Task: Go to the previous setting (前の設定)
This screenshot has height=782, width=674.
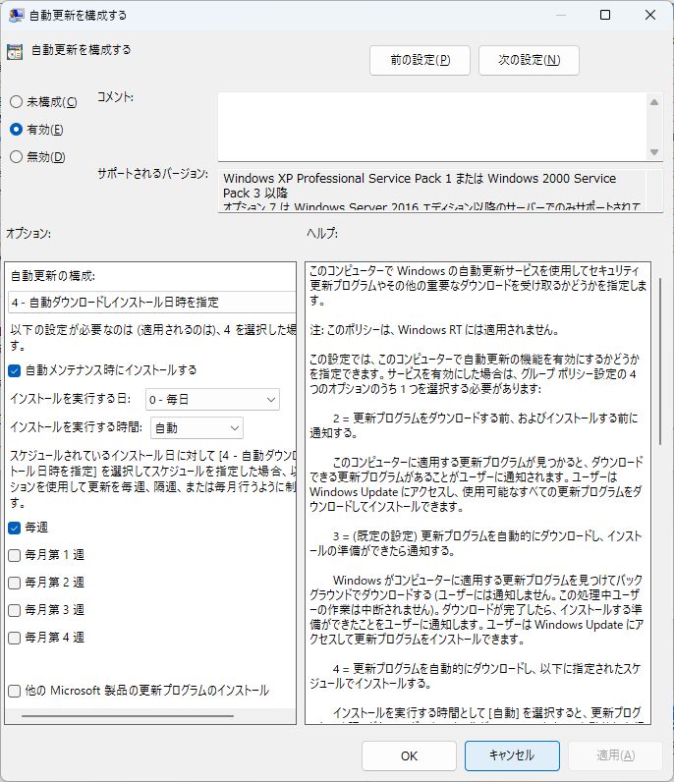Action: coord(420,60)
